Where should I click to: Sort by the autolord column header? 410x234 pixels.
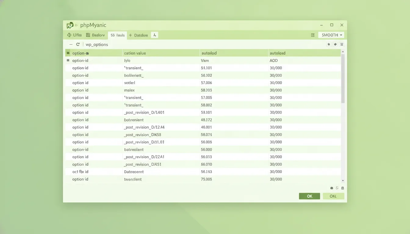tap(278, 53)
